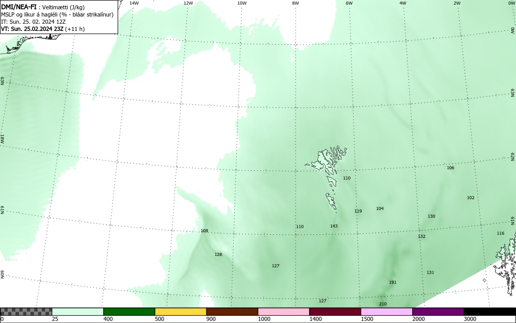
Task: Select the MSLP og líkur á hagléli line
Action: coord(57,14)
